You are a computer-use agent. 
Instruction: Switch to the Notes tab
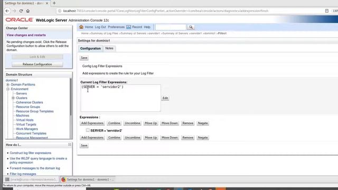(x=109, y=48)
